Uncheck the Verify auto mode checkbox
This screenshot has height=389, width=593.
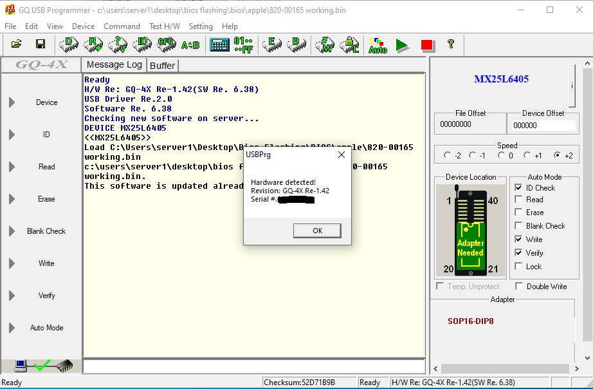coord(518,252)
